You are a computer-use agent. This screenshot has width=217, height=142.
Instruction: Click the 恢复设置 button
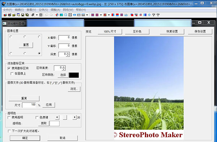pos(172,31)
